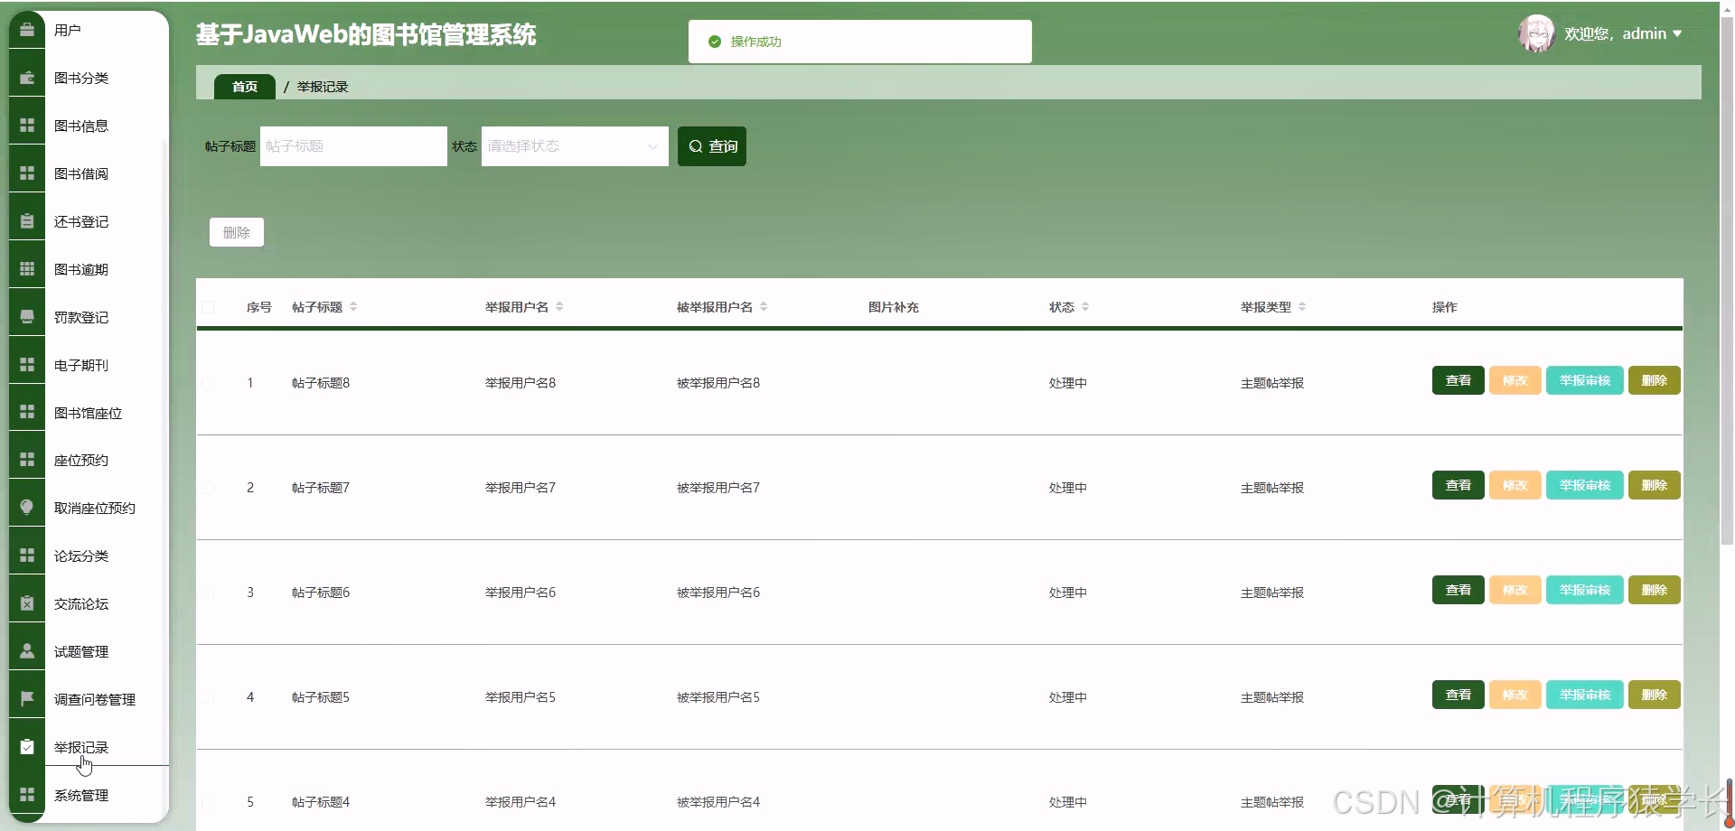1735x831 pixels.
Task: Check the row checkbox for 帖子标题6
Action: (208, 593)
